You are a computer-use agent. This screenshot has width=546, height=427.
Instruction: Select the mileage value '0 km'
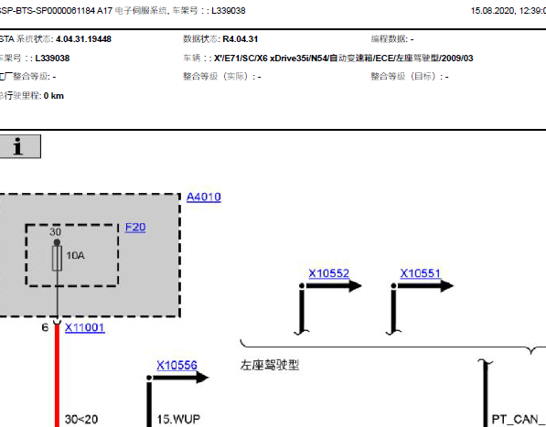54,96
